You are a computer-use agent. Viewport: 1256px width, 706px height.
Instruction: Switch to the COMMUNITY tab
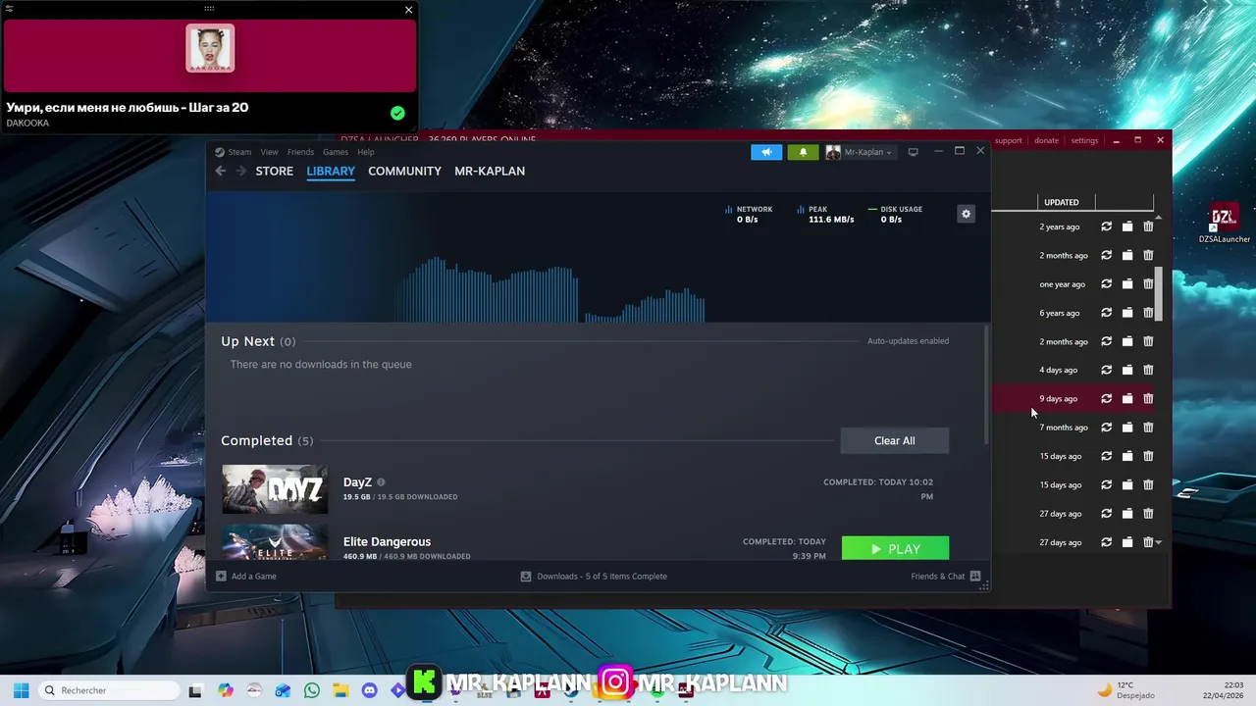tap(404, 171)
